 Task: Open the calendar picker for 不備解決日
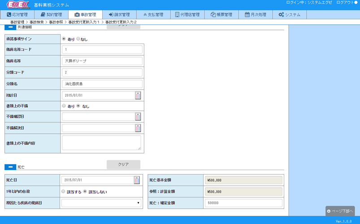[138, 128]
